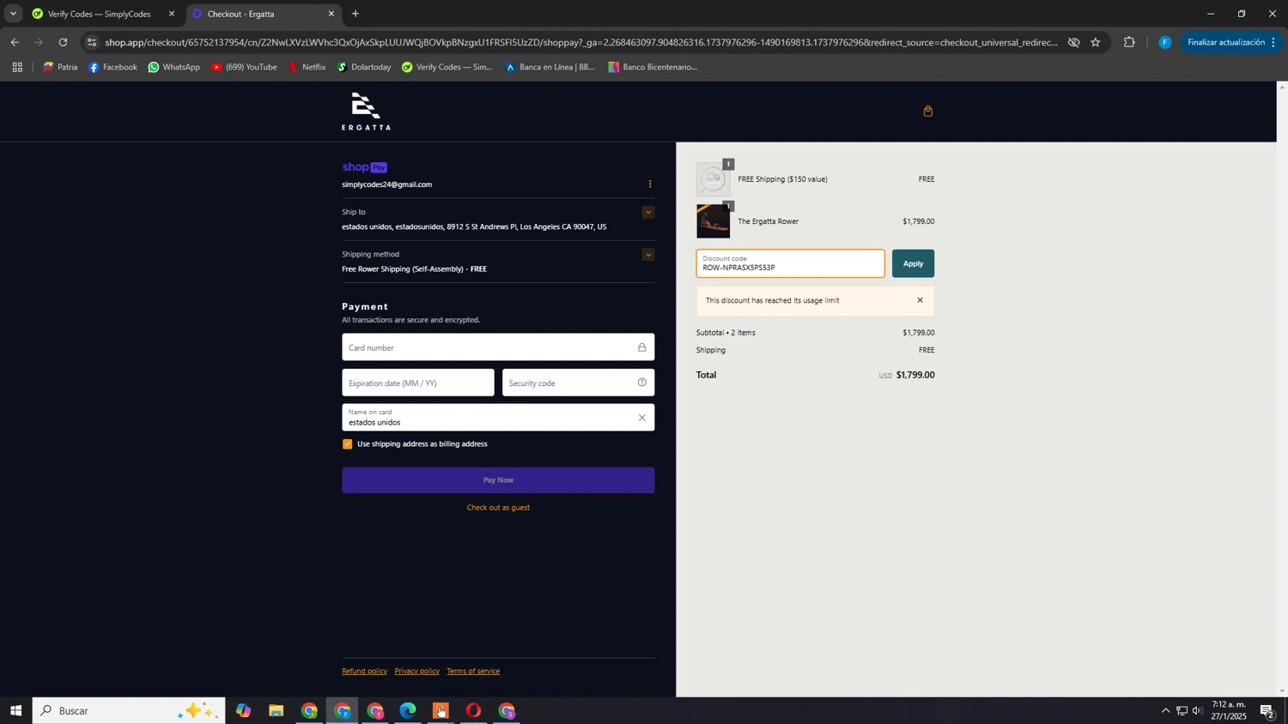Click the Ergatta Rower product thumbnail
Image resolution: width=1288 pixels, height=724 pixels.
click(713, 221)
